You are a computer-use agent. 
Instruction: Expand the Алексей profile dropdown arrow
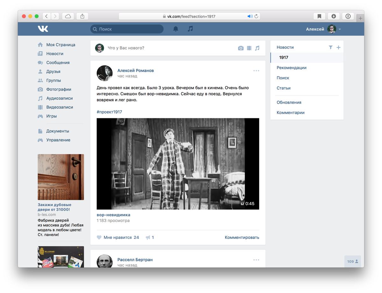click(340, 29)
